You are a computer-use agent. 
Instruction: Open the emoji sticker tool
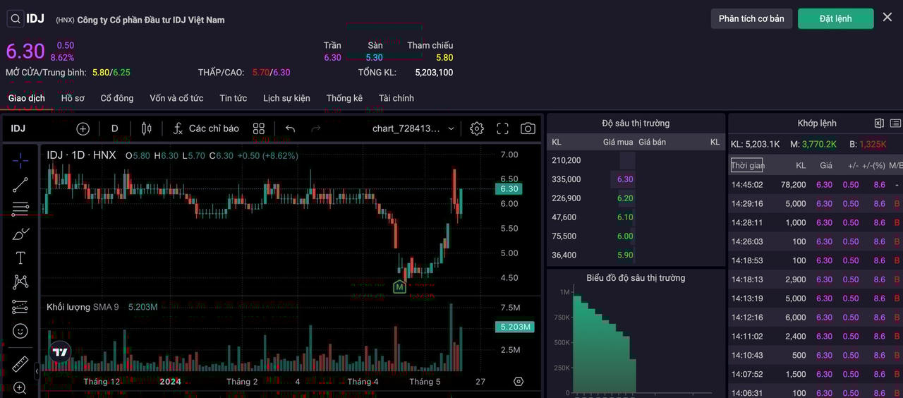[x=20, y=331]
